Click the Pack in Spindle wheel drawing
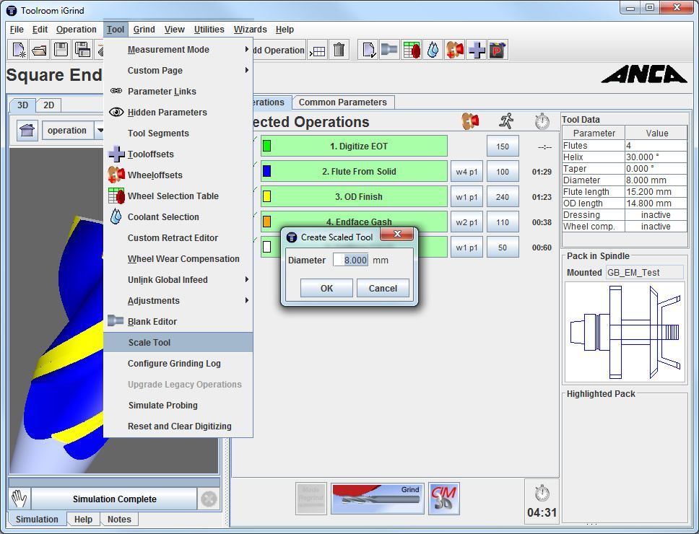The height and width of the screenshot is (534, 699). [x=625, y=332]
